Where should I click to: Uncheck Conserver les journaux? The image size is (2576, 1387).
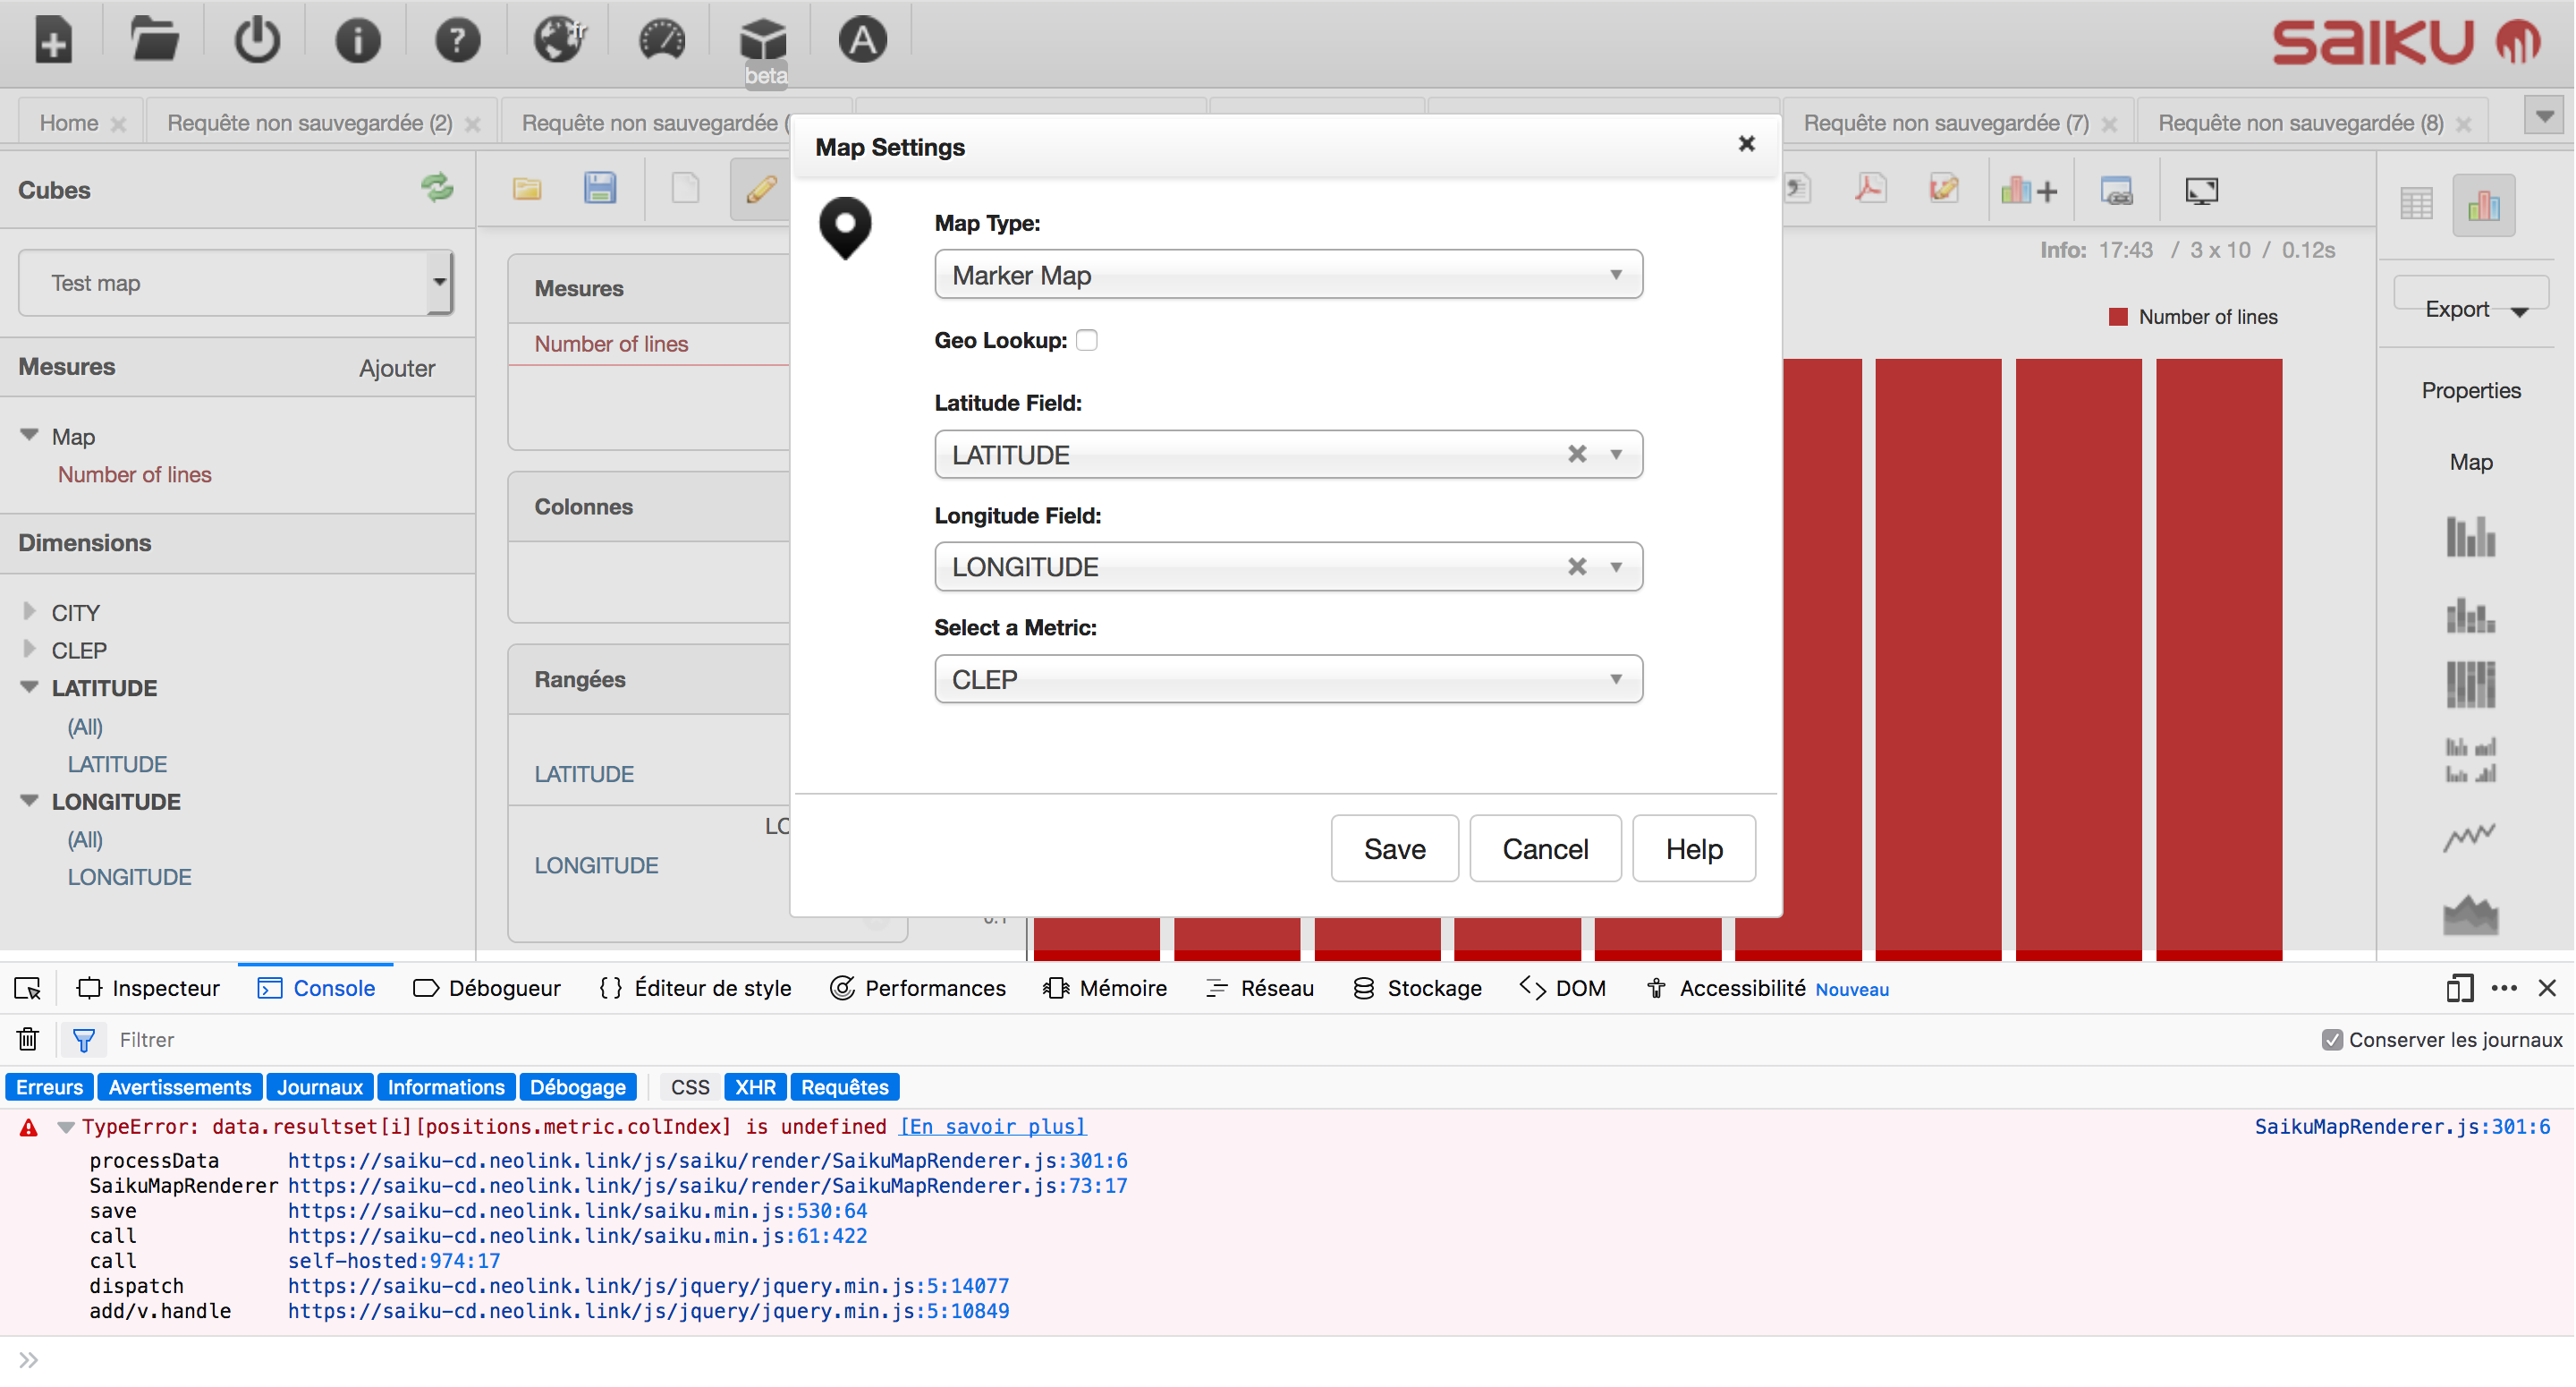(2333, 1040)
